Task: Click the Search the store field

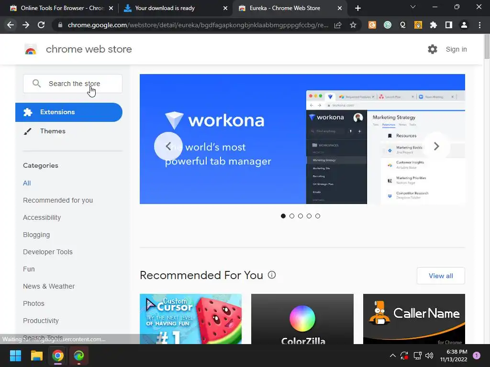Action: point(73,84)
